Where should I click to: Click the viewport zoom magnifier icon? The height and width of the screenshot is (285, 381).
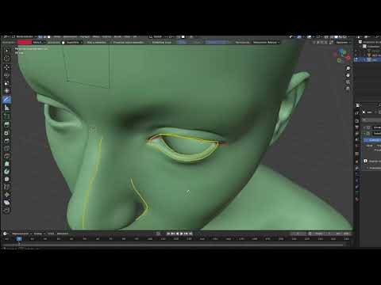[348, 69]
